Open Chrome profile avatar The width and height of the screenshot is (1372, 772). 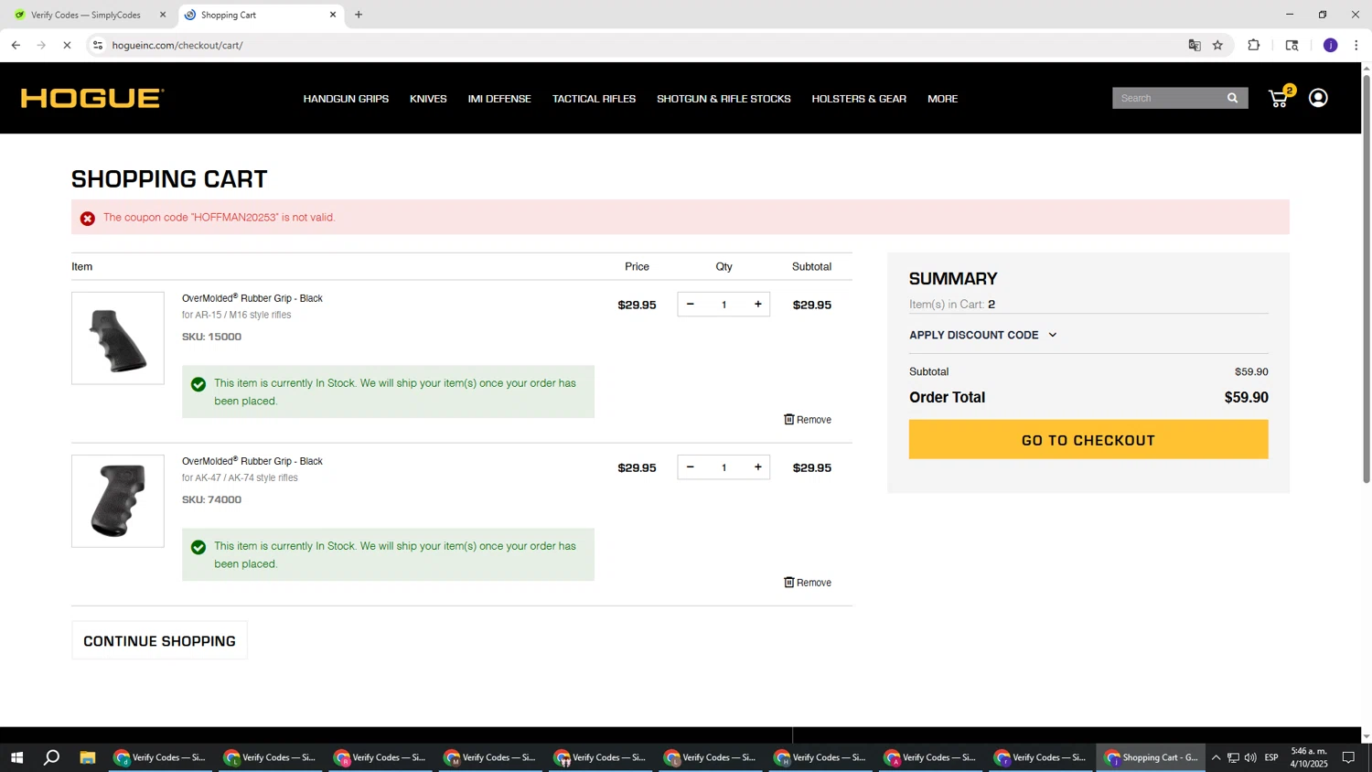1331,45
